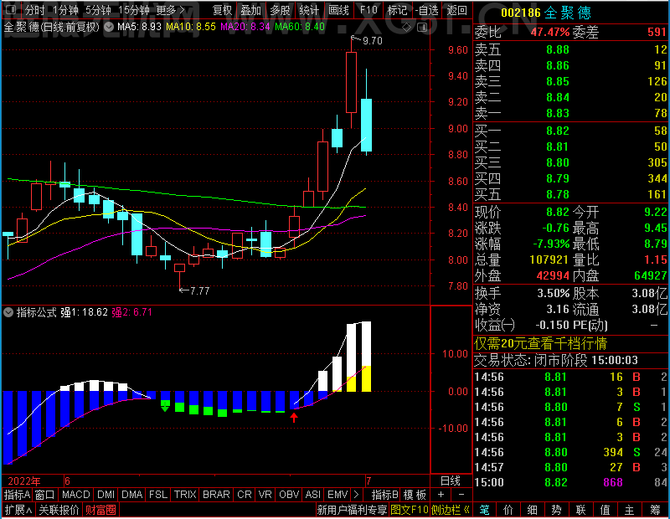Zoom in chart with + button
The image size is (670, 519).
(x=441, y=495)
